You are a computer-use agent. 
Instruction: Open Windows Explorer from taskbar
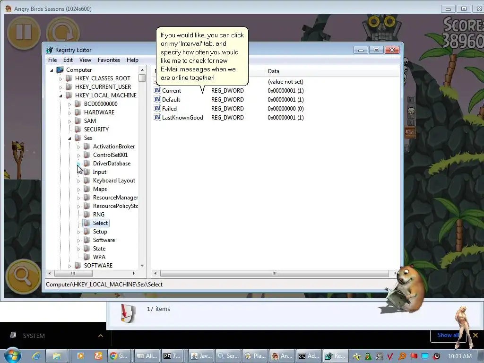[x=56, y=356]
